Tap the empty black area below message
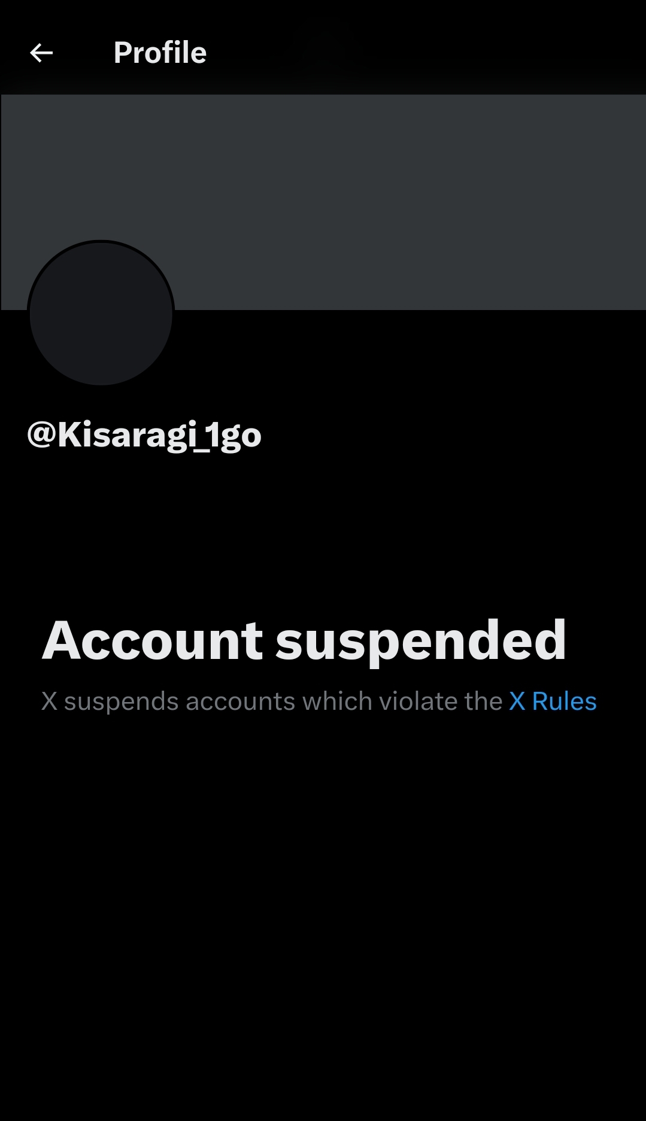Image resolution: width=646 pixels, height=1121 pixels. [323, 916]
